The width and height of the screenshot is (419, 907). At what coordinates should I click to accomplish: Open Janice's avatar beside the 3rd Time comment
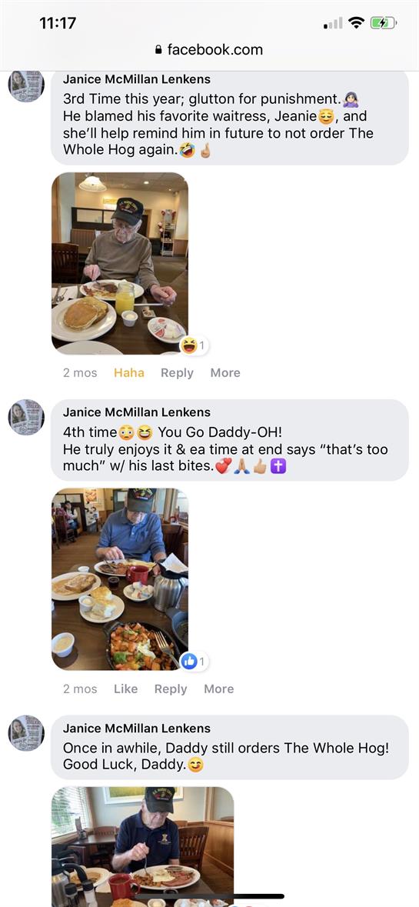(26, 85)
